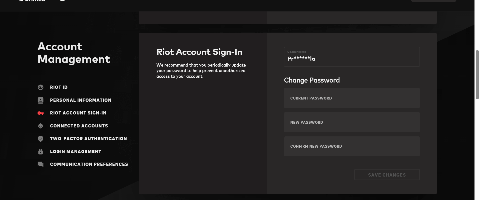Click the masked Username field

352,57
